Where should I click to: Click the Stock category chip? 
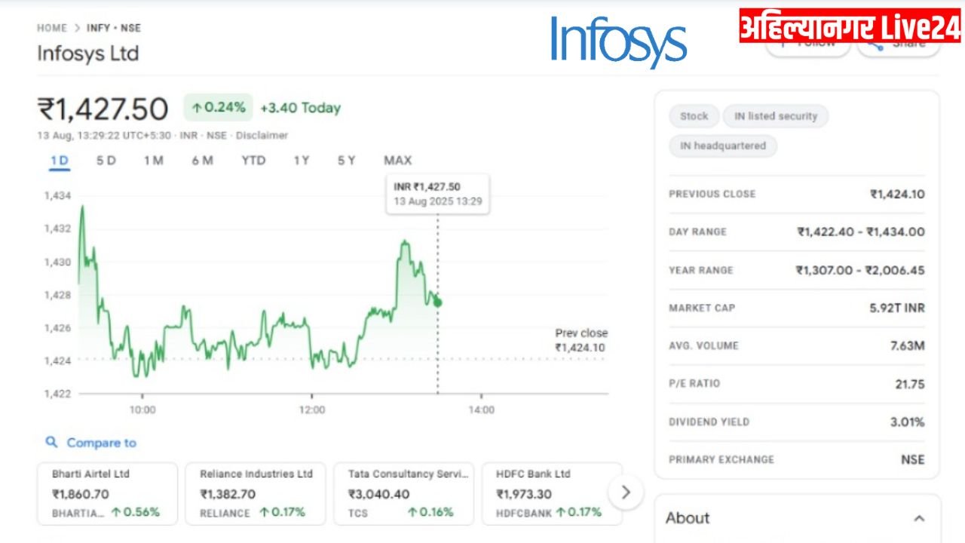click(694, 116)
